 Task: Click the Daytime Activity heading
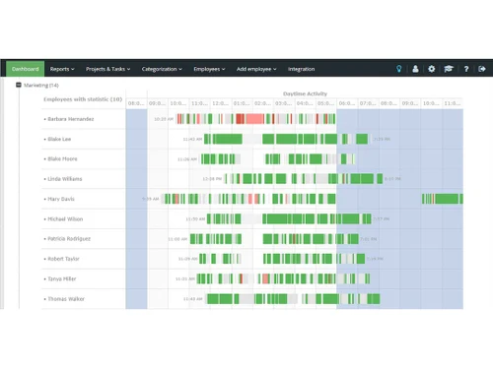305,93
